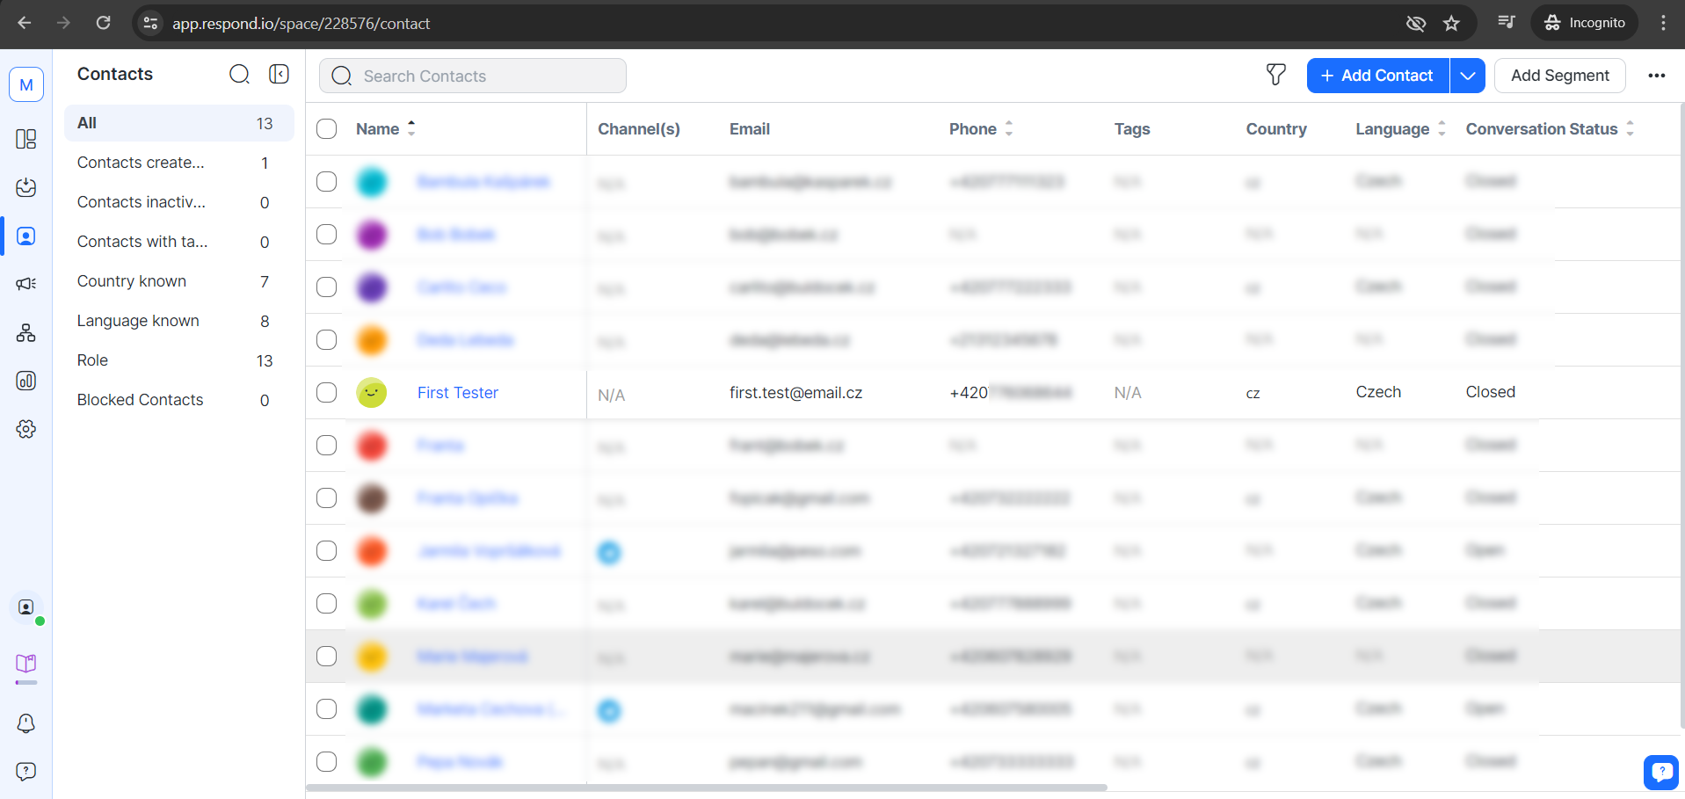Expand the Add Contact dropdown arrow

pos(1467,76)
